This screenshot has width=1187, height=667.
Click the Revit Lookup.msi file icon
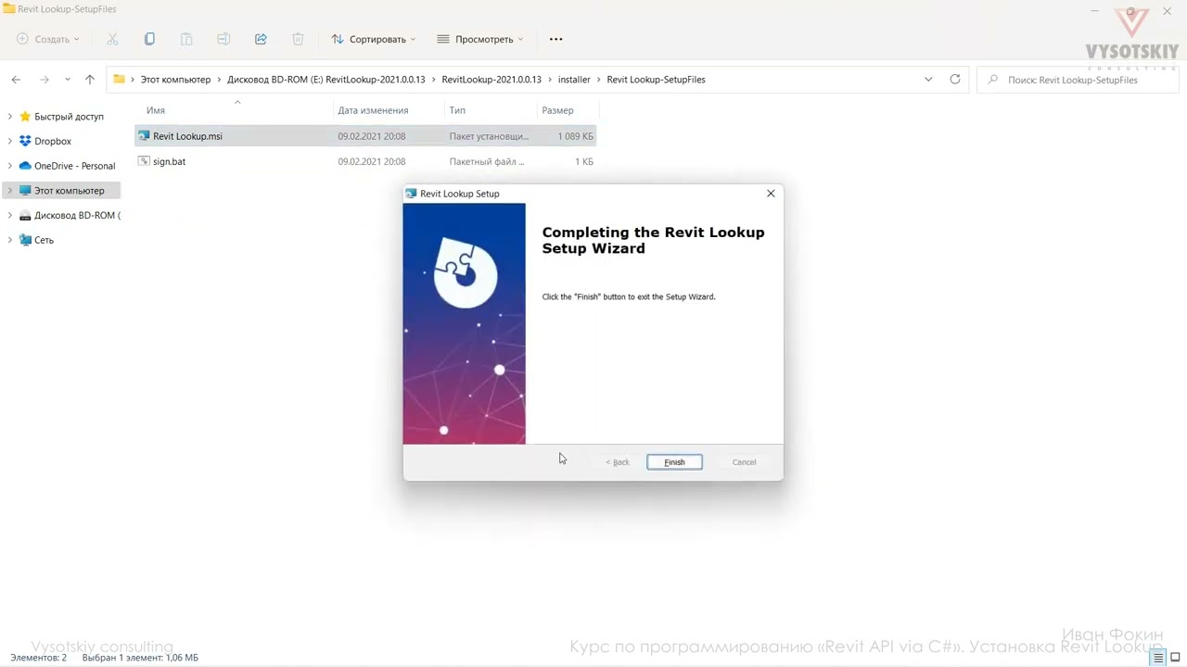144,136
